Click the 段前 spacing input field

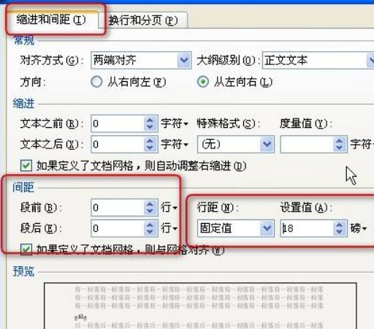pyautogui.click(x=118, y=208)
